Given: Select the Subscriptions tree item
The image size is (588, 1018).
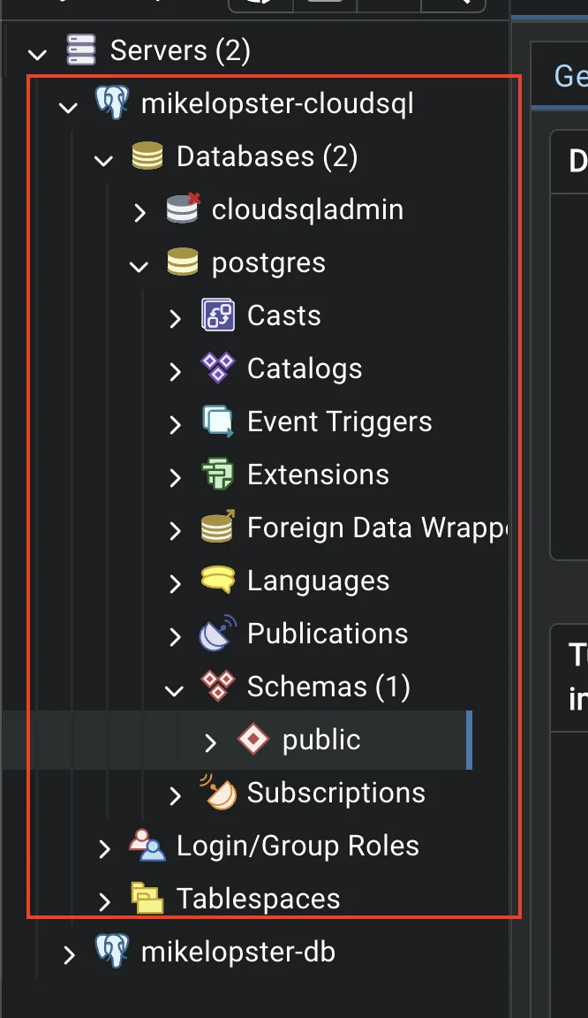Looking at the screenshot, I should [336, 792].
